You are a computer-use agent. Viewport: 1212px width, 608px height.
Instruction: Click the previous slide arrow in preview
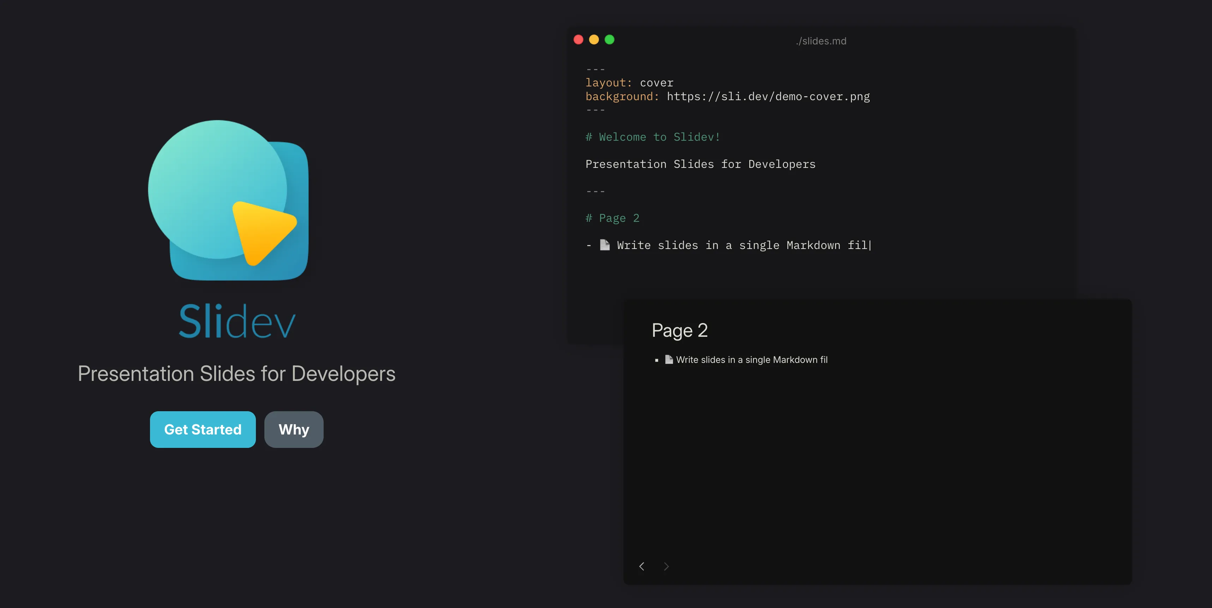pyautogui.click(x=642, y=566)
